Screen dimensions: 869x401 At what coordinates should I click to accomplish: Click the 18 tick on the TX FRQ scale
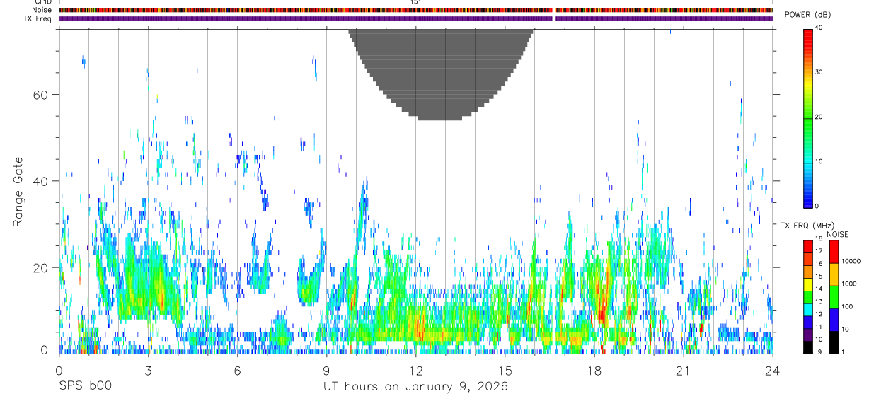click(819, 239)
